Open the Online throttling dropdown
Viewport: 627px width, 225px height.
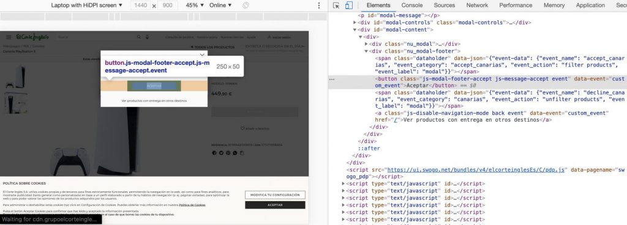(x=220, y=5)
